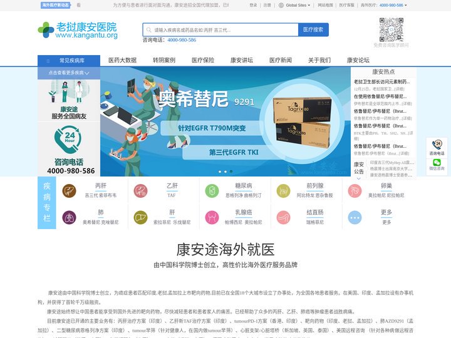
Task: Open the 医药大数据 menu item
Action: pos(123,60)
